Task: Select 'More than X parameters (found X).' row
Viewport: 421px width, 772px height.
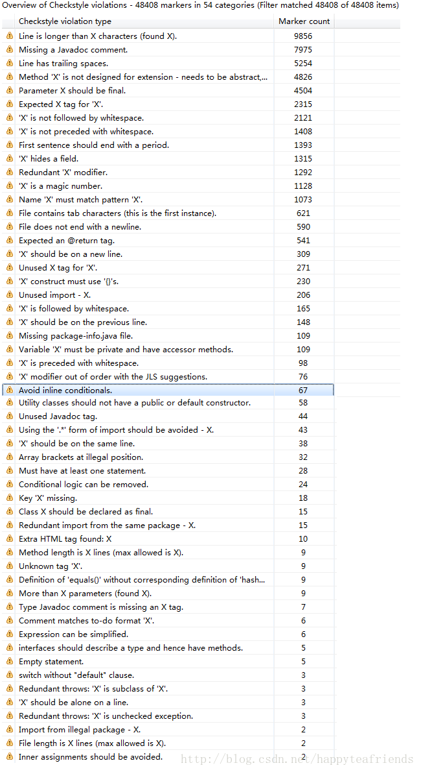Action: click(x=168, y=594)
